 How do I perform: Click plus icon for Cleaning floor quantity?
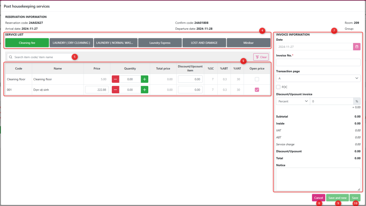(x=144, y=79)
